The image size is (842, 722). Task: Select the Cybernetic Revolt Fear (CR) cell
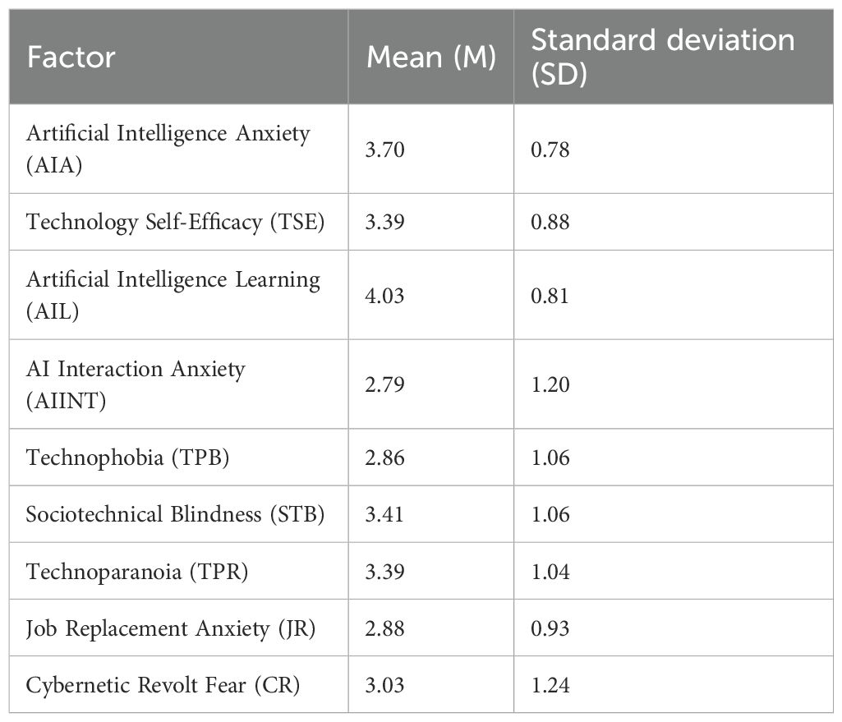tap(163, 684)
